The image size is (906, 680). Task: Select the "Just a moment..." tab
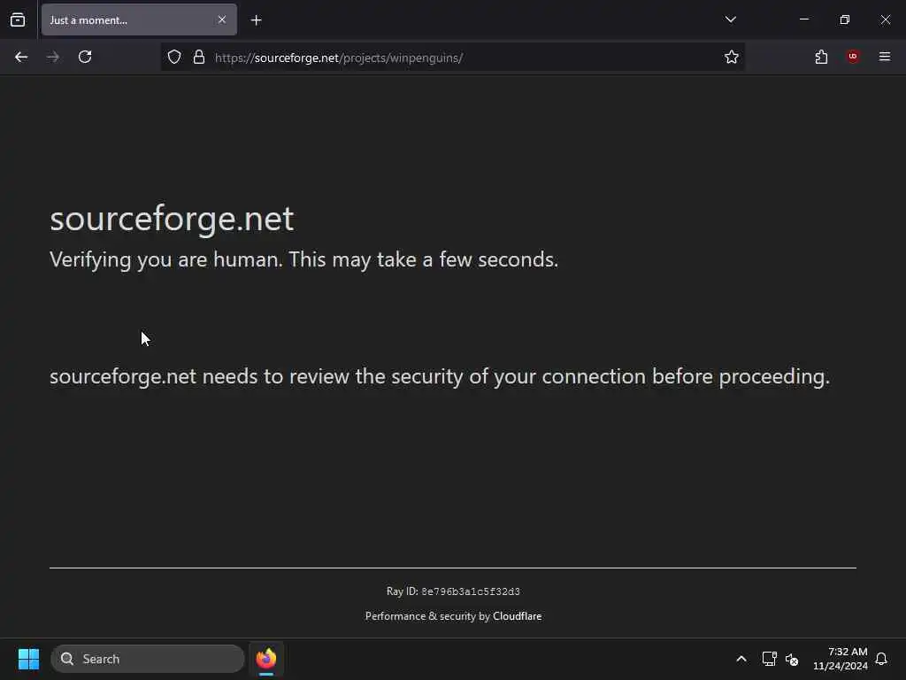coord(139,19)
